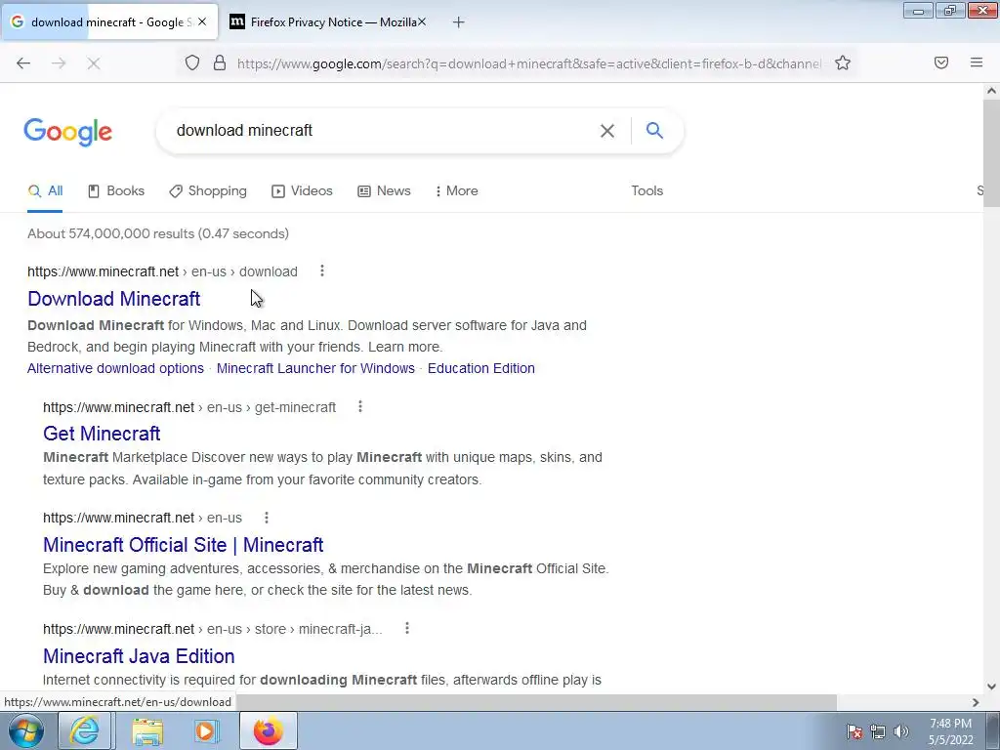Select the Books search filter
Screen dimensions: 1000x750
[x=116, y=190]
